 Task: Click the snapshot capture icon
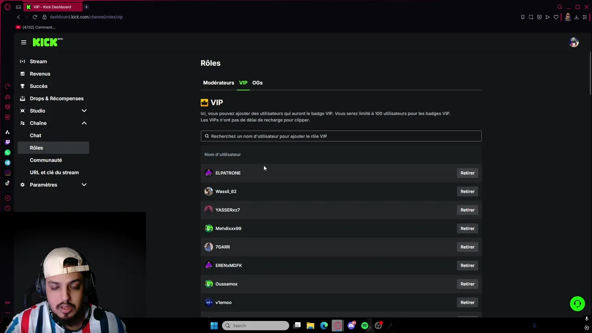click(x=531, y=17)
